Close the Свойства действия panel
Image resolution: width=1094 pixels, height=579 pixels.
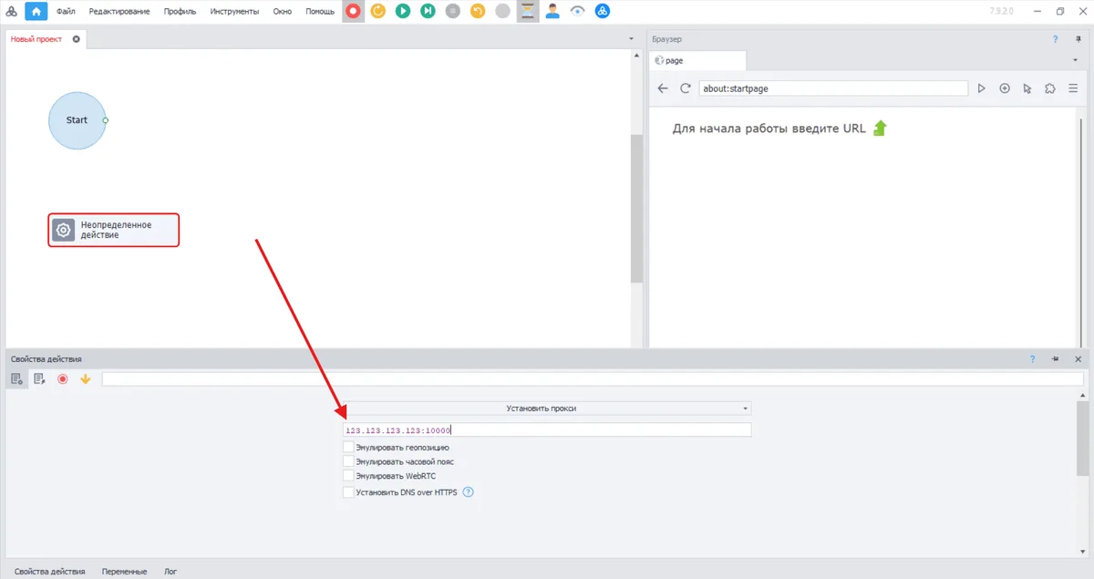point(1078,359)
